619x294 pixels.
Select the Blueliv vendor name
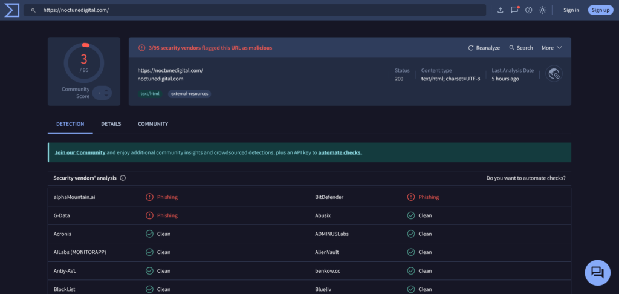323,289
